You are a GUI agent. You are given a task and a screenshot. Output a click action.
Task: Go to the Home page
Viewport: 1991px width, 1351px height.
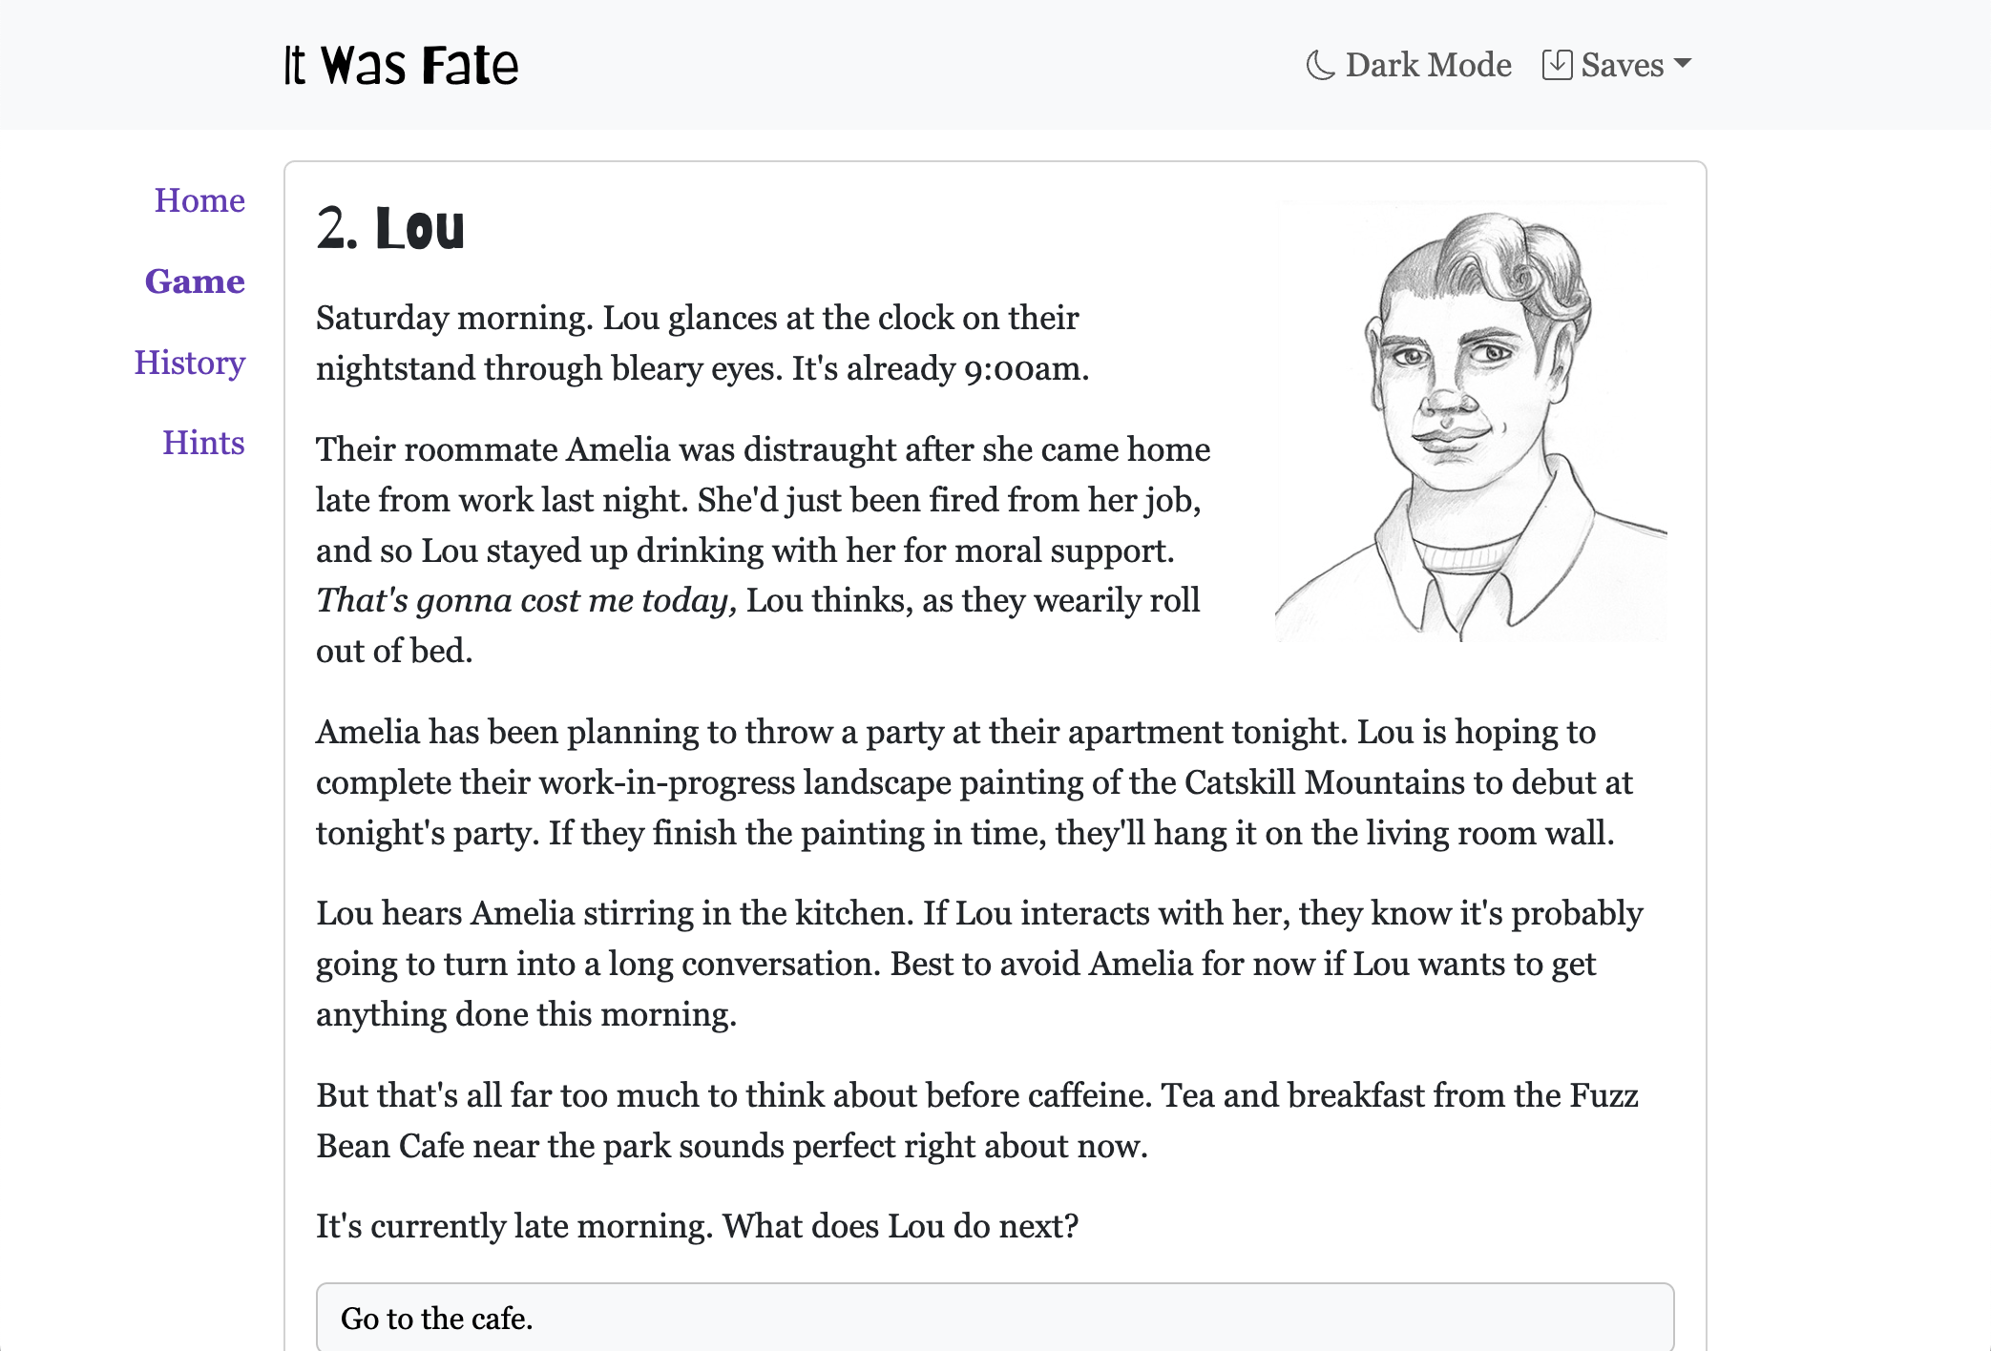tap(199, 200)
